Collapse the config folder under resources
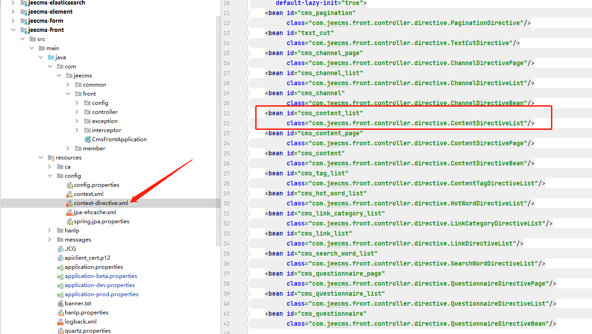Screen dimensions: 592x334 pos(49,176)
